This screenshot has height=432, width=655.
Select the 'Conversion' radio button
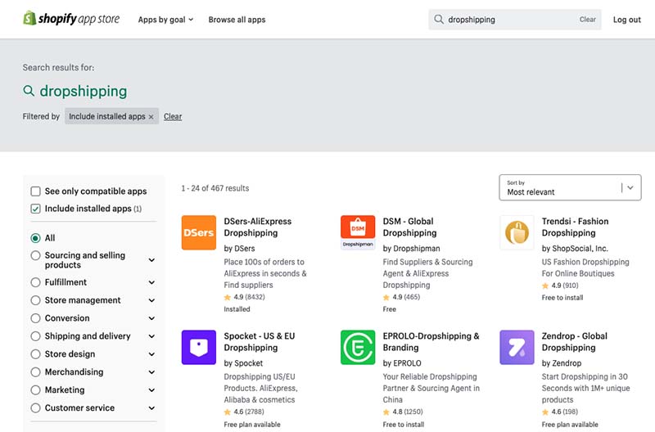tap(35, 318)
